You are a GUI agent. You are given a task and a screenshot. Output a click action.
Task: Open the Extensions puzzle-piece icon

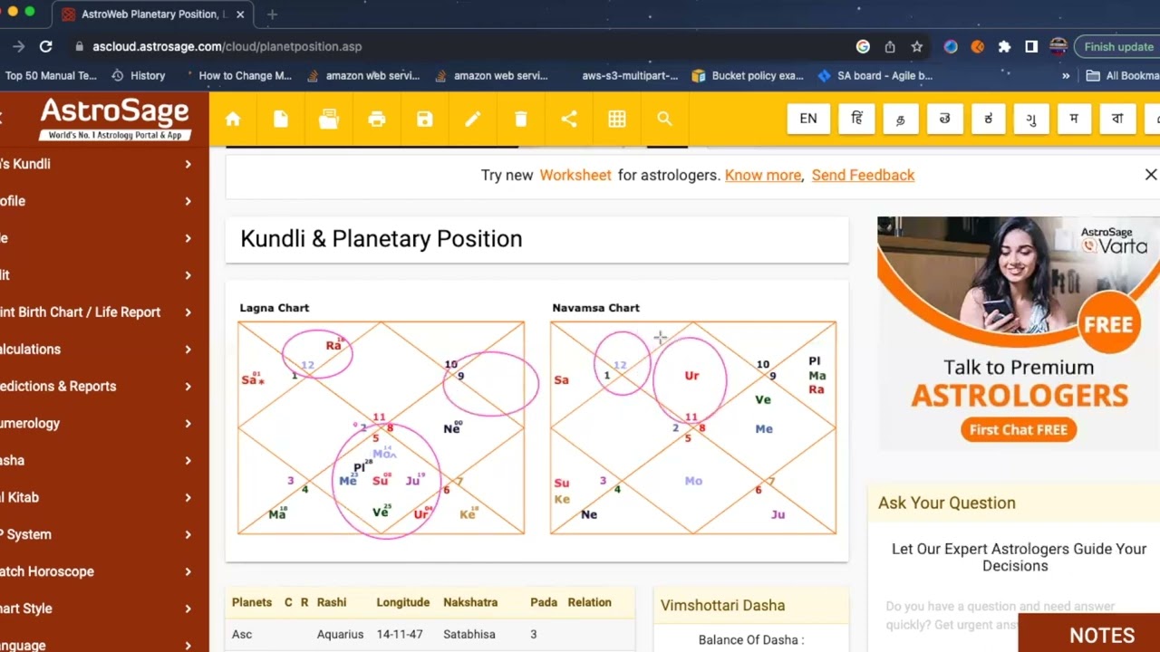(1004, 46)
